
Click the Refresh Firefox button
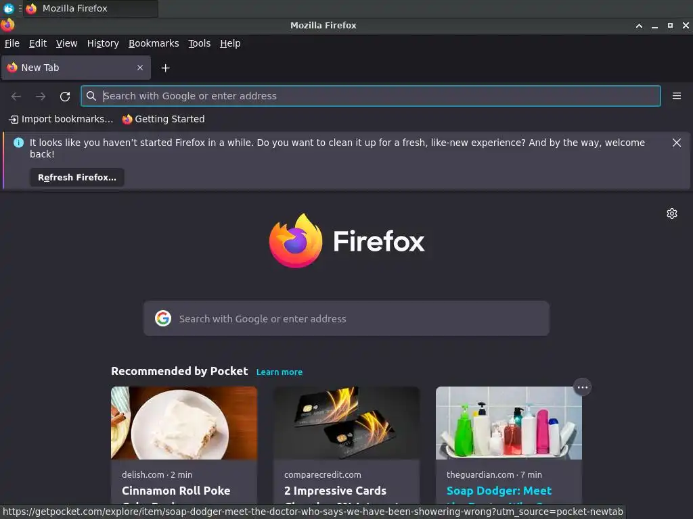pos(77,178)
